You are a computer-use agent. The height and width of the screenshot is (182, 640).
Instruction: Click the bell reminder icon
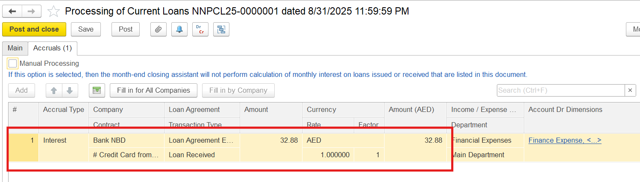point(179,29)
